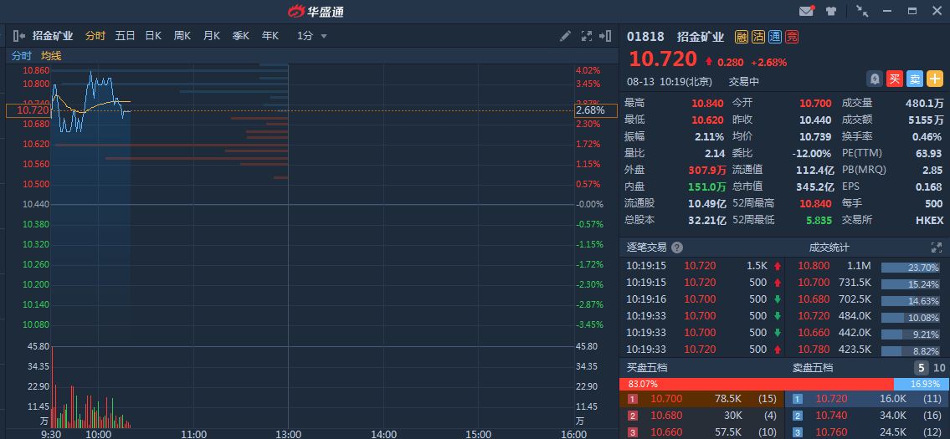Click the 沽 short-sell badge
The width and height of the screenshot is (950, 439).
click(758, 37)
